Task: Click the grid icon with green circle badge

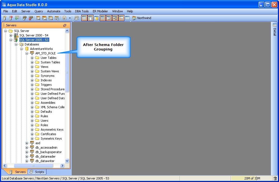Action: 17,18
